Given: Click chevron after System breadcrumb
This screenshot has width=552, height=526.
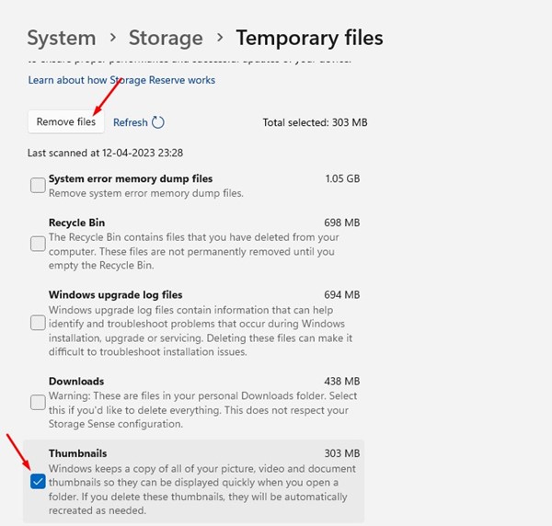Looking at the screenshot, I should point(112,39).
